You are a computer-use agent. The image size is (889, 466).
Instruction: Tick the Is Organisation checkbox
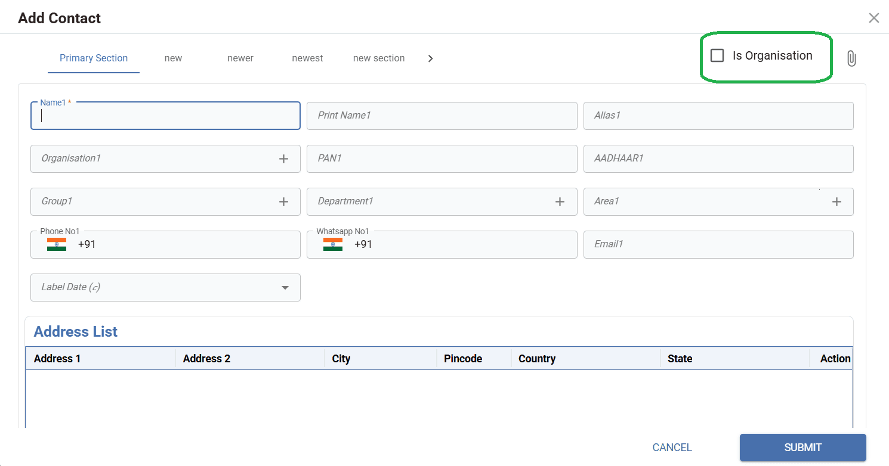pyautogui.click(x=717, y=55)
